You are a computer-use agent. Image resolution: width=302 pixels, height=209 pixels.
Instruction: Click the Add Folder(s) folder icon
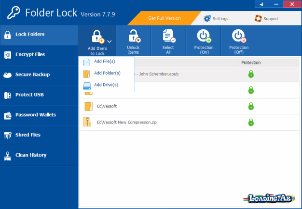[86, 74]
